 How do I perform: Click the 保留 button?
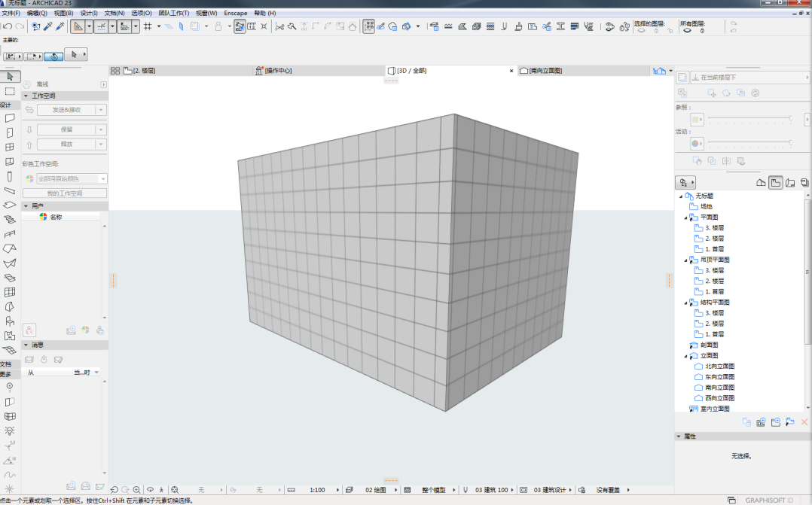click(x=66, y=129)
